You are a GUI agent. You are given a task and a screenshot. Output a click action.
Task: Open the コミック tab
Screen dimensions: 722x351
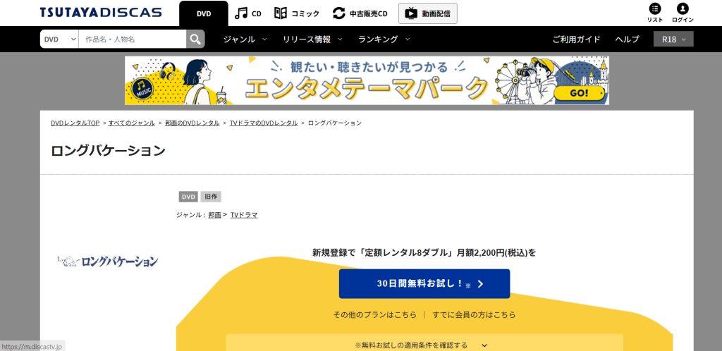305,14
